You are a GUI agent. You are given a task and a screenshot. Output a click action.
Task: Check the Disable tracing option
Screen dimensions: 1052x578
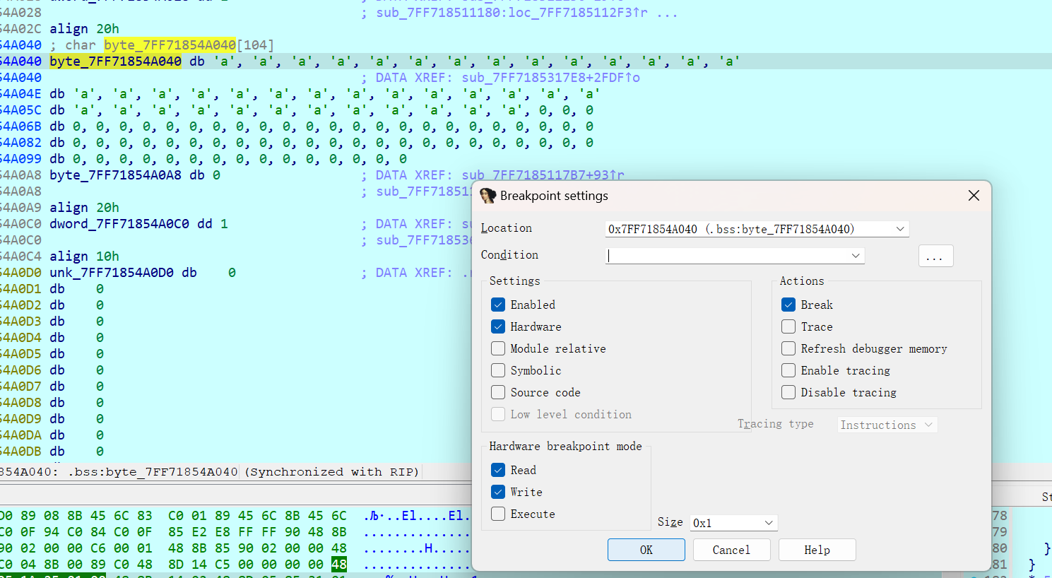(x=788, y=392)
